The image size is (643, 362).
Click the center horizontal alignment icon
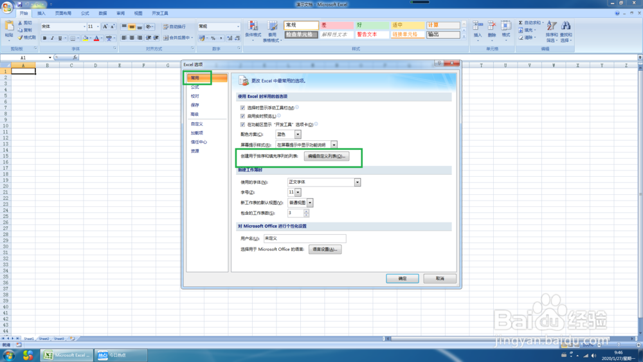pyautogui.click(x=132, y=38)
